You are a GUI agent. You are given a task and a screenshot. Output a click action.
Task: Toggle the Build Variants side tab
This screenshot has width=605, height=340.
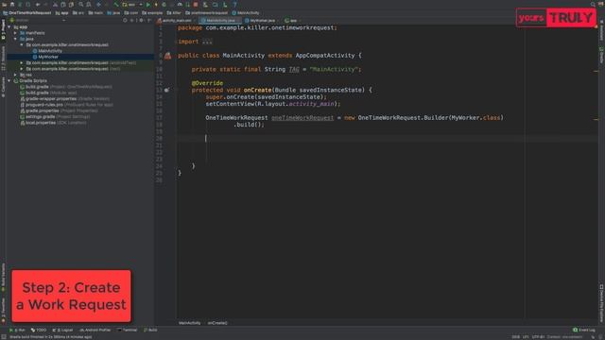pos(3,277)
